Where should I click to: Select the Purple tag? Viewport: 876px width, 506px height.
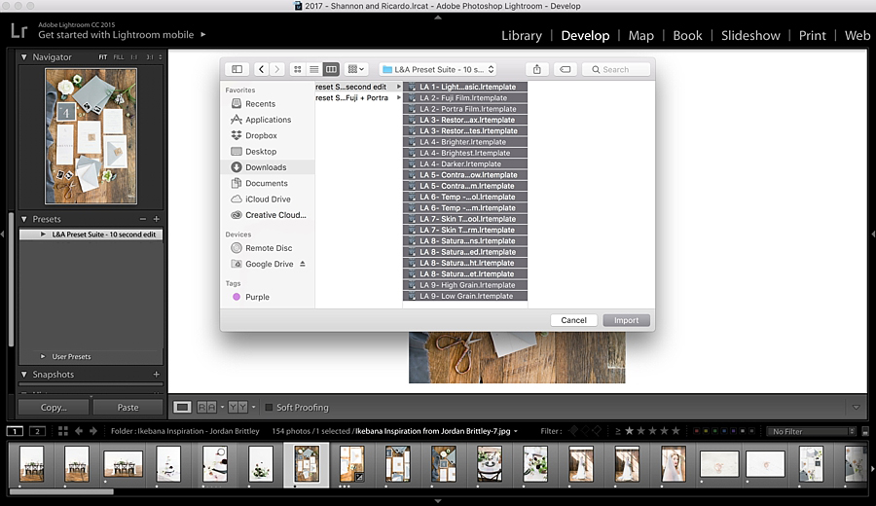point(257,297)
